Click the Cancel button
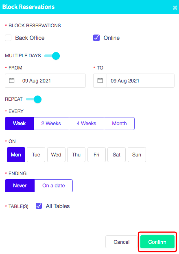The height and width of the screenshot is (254, 179). pyautogui.click(x=122, y=242)
